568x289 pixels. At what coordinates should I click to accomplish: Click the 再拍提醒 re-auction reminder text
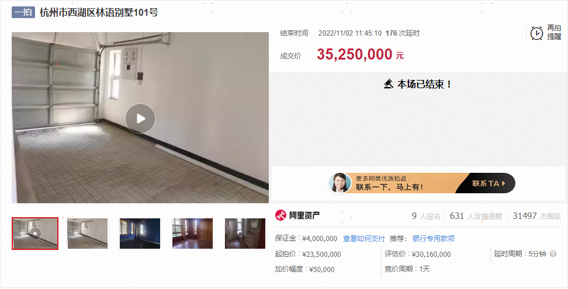(554, 32)
